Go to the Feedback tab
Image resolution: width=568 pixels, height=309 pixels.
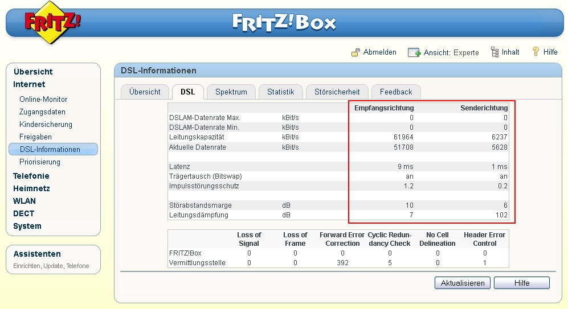coord(396,92)
